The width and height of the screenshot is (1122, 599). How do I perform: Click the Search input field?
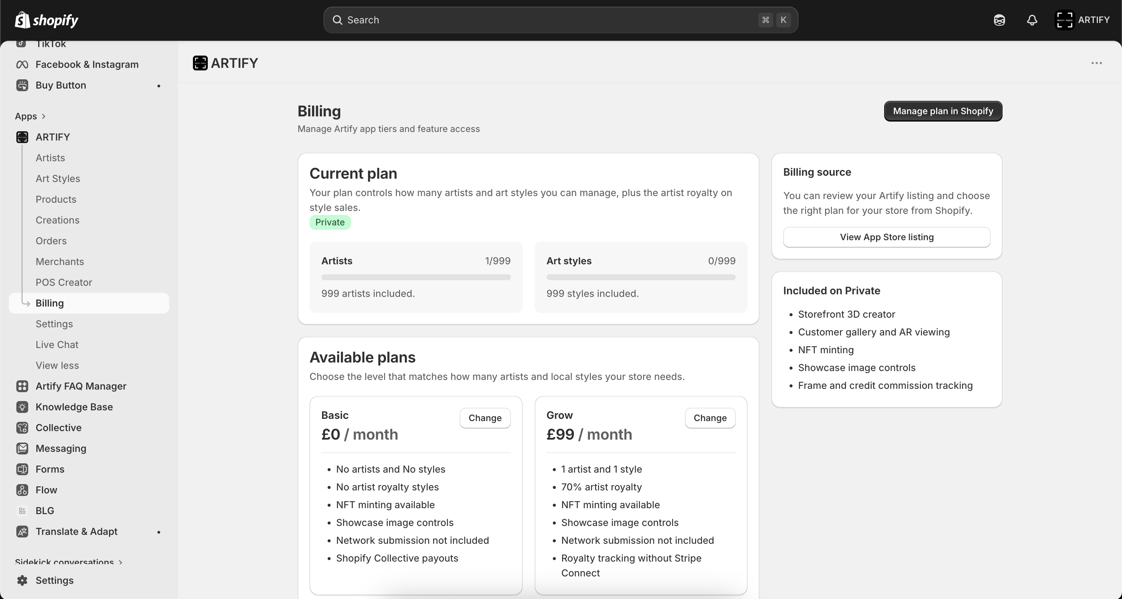point(561,20)
